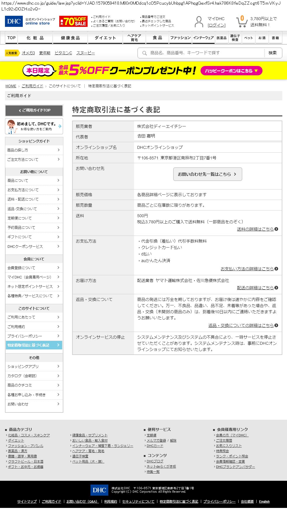Viewport: 287px width, 512px height.
Task: Select the 健康食品 navigation tab
Action: [x=70, y=38]
